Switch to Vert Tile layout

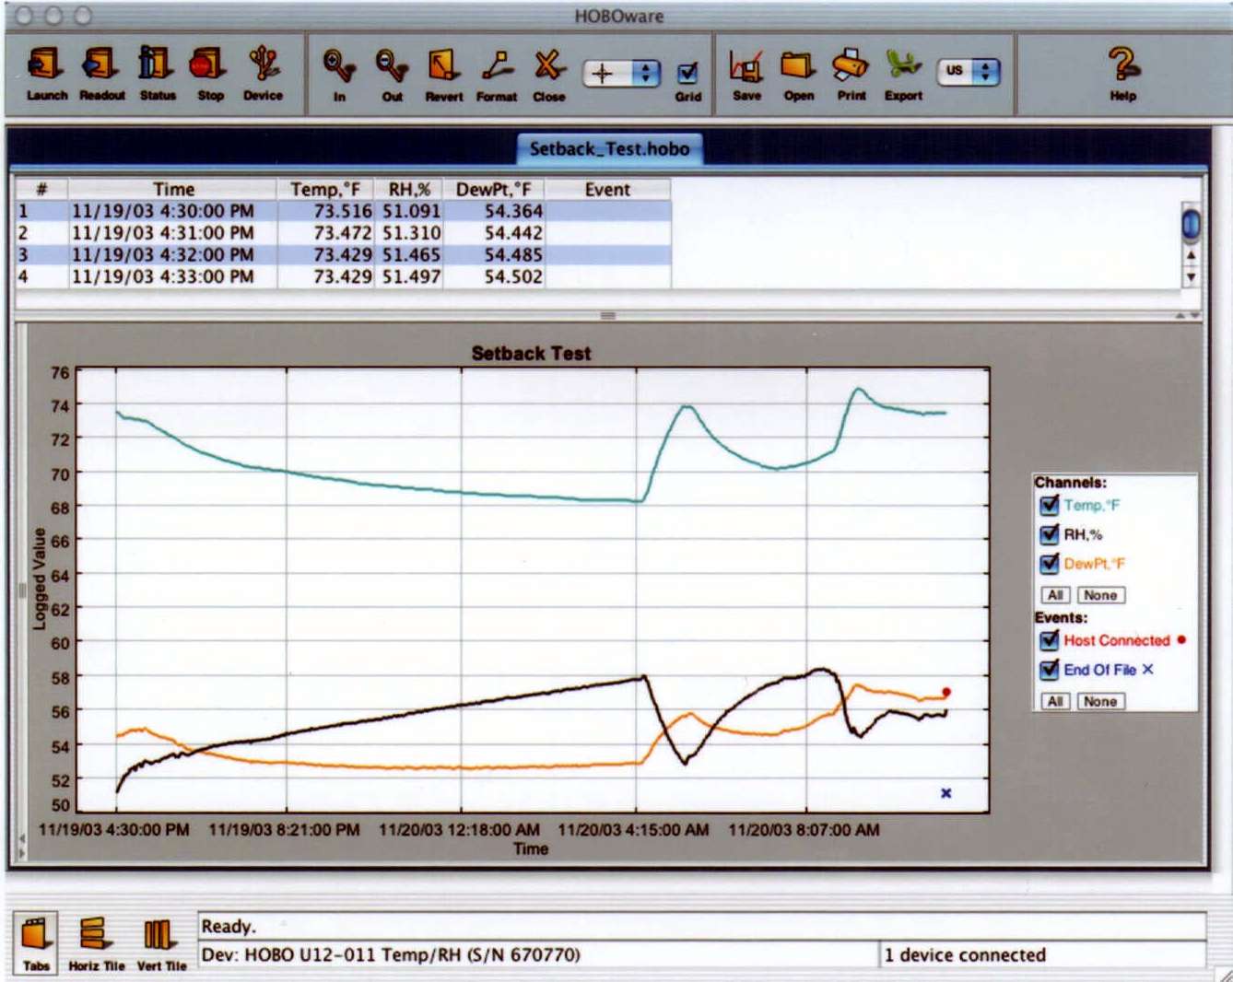pos(161,942)
